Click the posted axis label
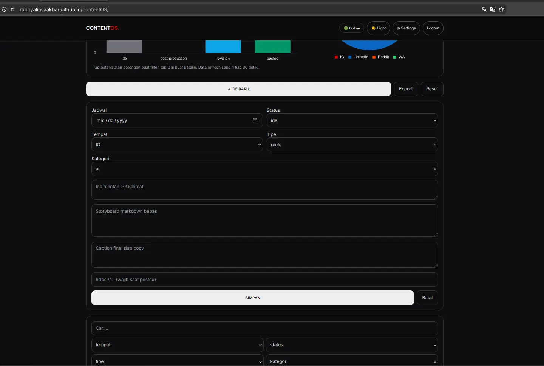The width and height of the screenshot is (544, 366). (x=272, y=59)
